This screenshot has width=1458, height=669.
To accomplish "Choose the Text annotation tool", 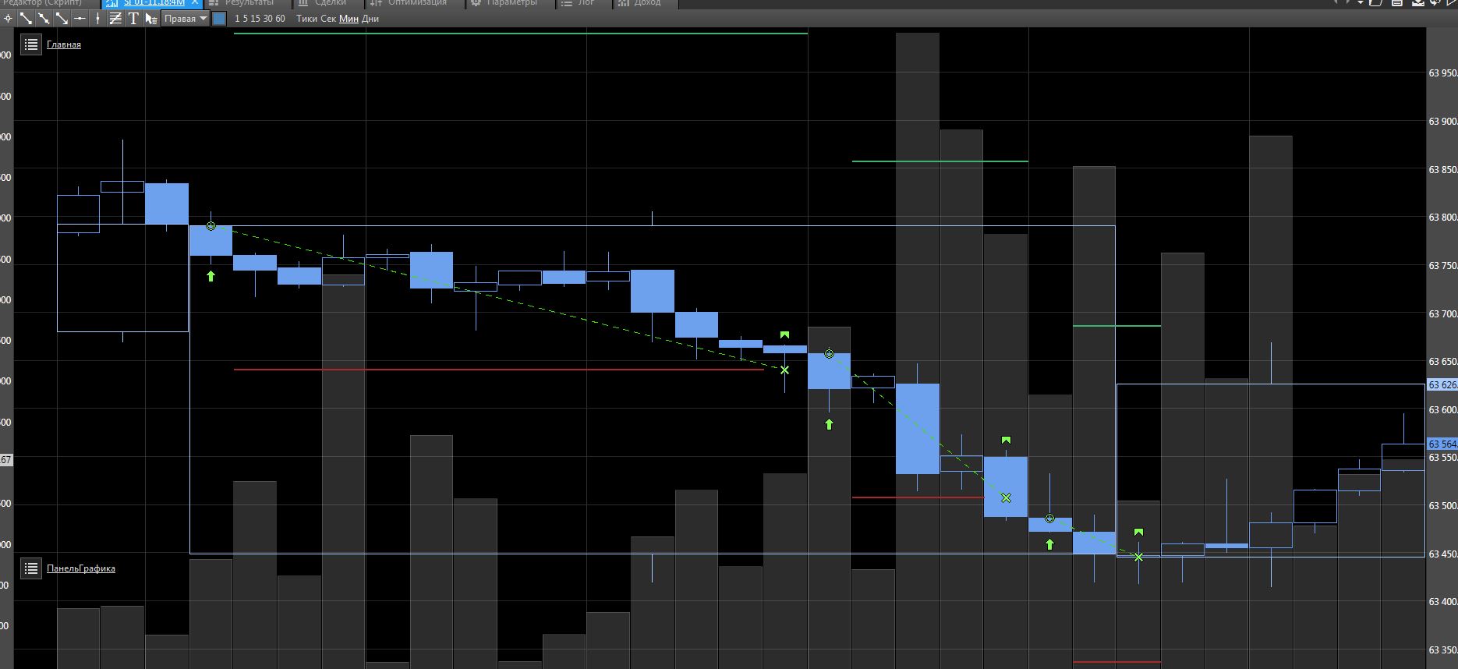I will pyautogui.click(x=133, y=19).
